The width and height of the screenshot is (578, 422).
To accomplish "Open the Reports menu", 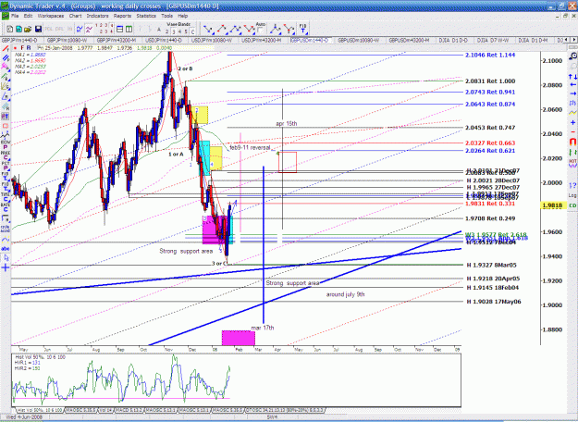I will 122,16.
